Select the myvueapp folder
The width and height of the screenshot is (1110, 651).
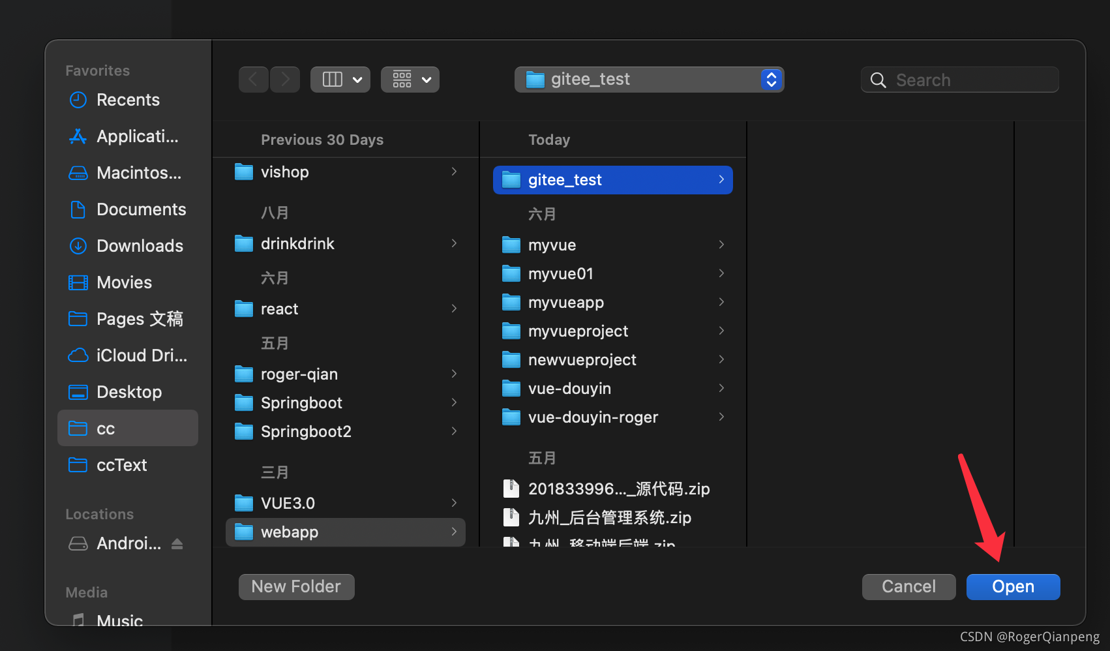(x=613, y=303)
